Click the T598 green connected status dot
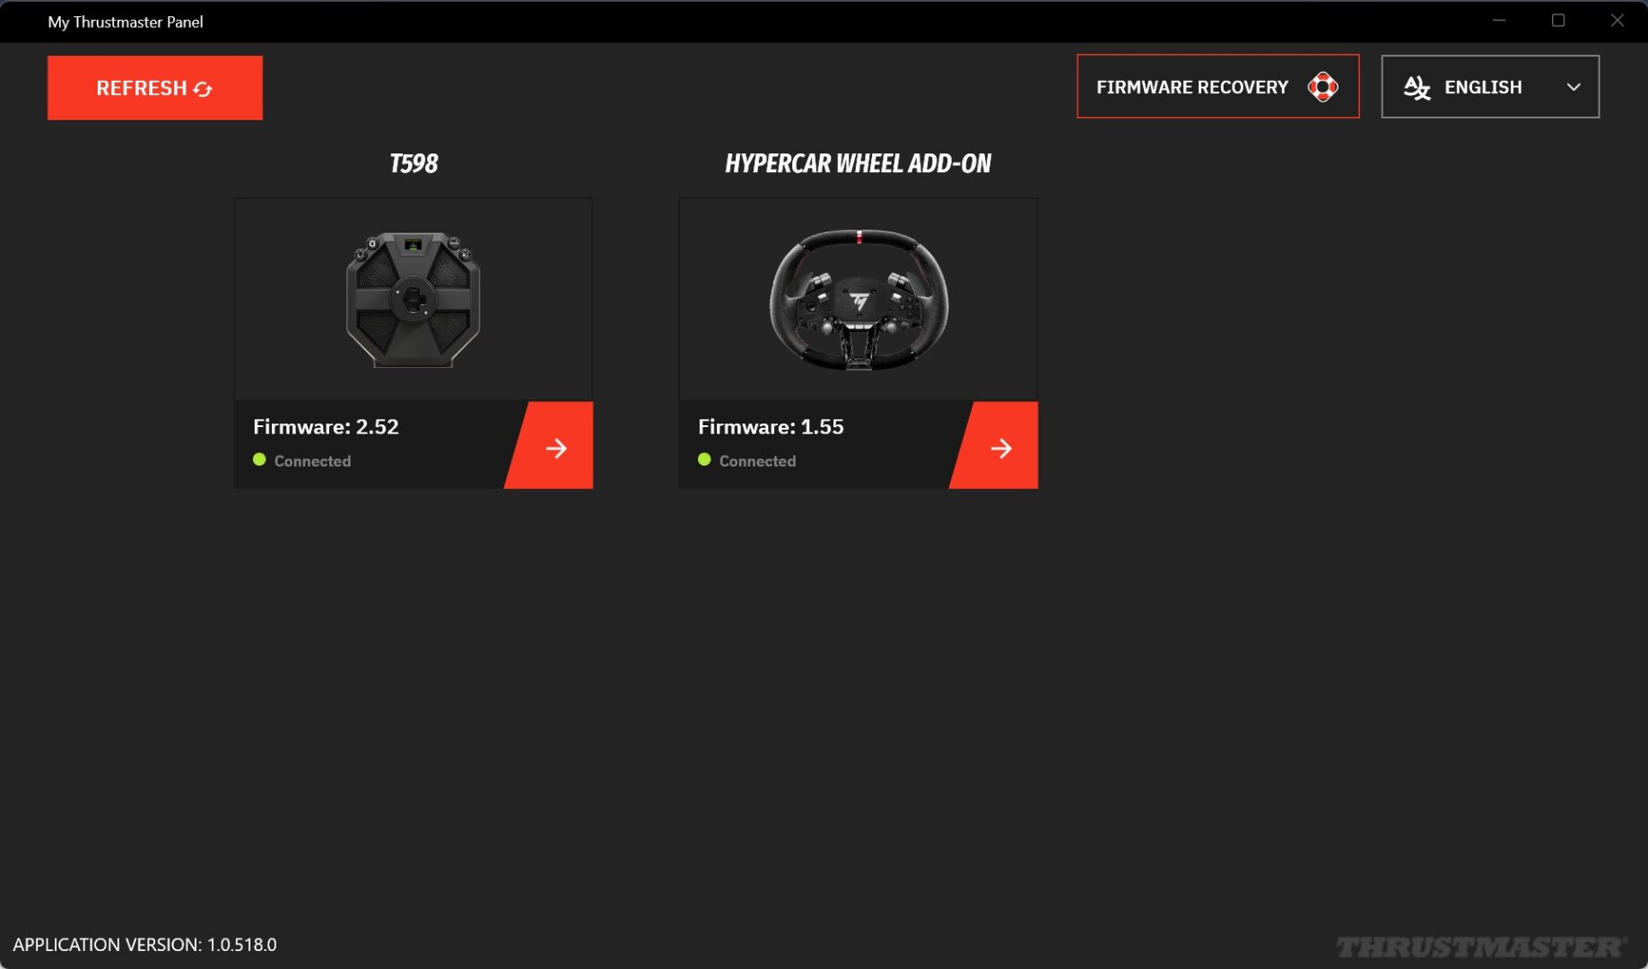Screen dimensions: 1648x969 tap(259, 460)
